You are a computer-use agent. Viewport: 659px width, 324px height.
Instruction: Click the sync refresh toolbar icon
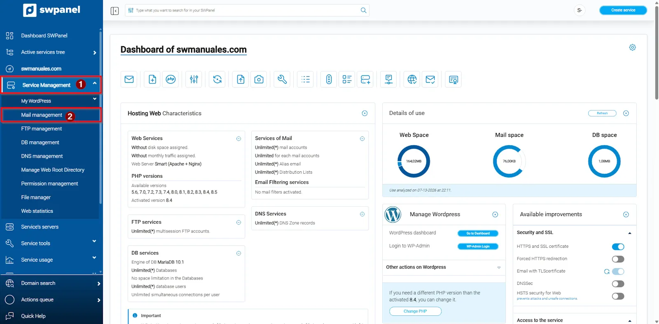[x=217, y=79]
